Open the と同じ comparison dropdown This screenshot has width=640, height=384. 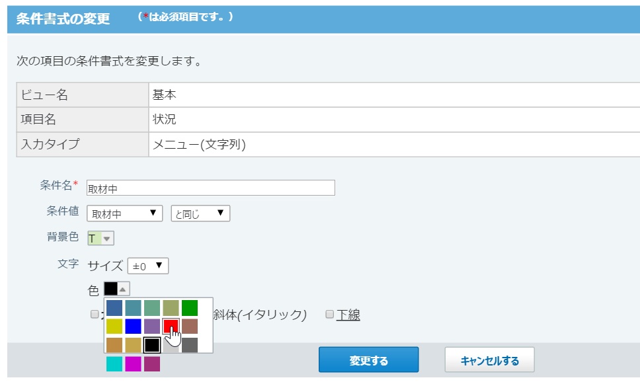(200, 213)
